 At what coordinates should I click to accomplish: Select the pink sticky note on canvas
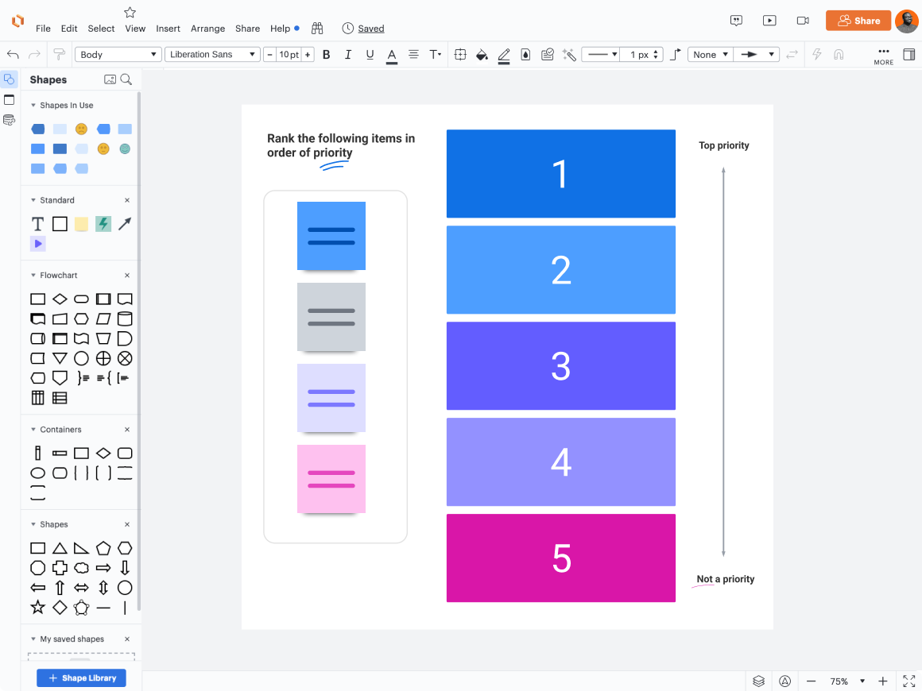pyautogui.click(x=331, y=478)
